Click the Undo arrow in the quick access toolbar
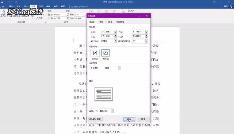Image resolution: width=234 pixels, height=134 pixels. click(9, 2)
